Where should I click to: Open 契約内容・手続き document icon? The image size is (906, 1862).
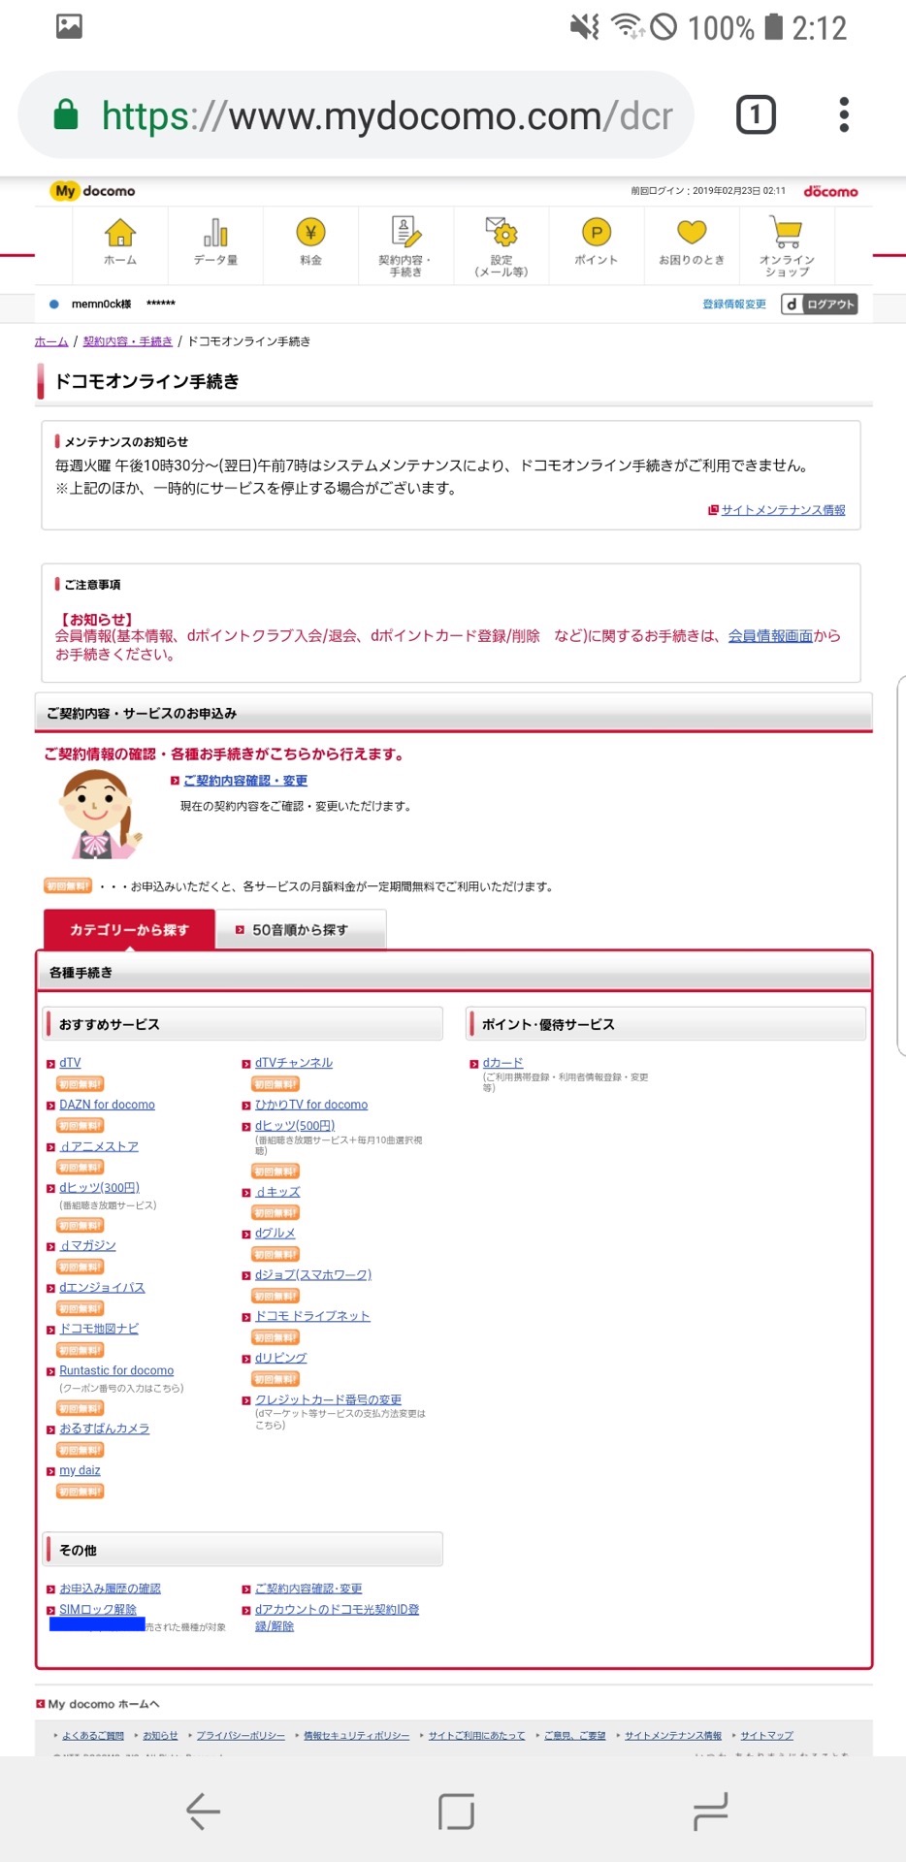coord(405,232)
